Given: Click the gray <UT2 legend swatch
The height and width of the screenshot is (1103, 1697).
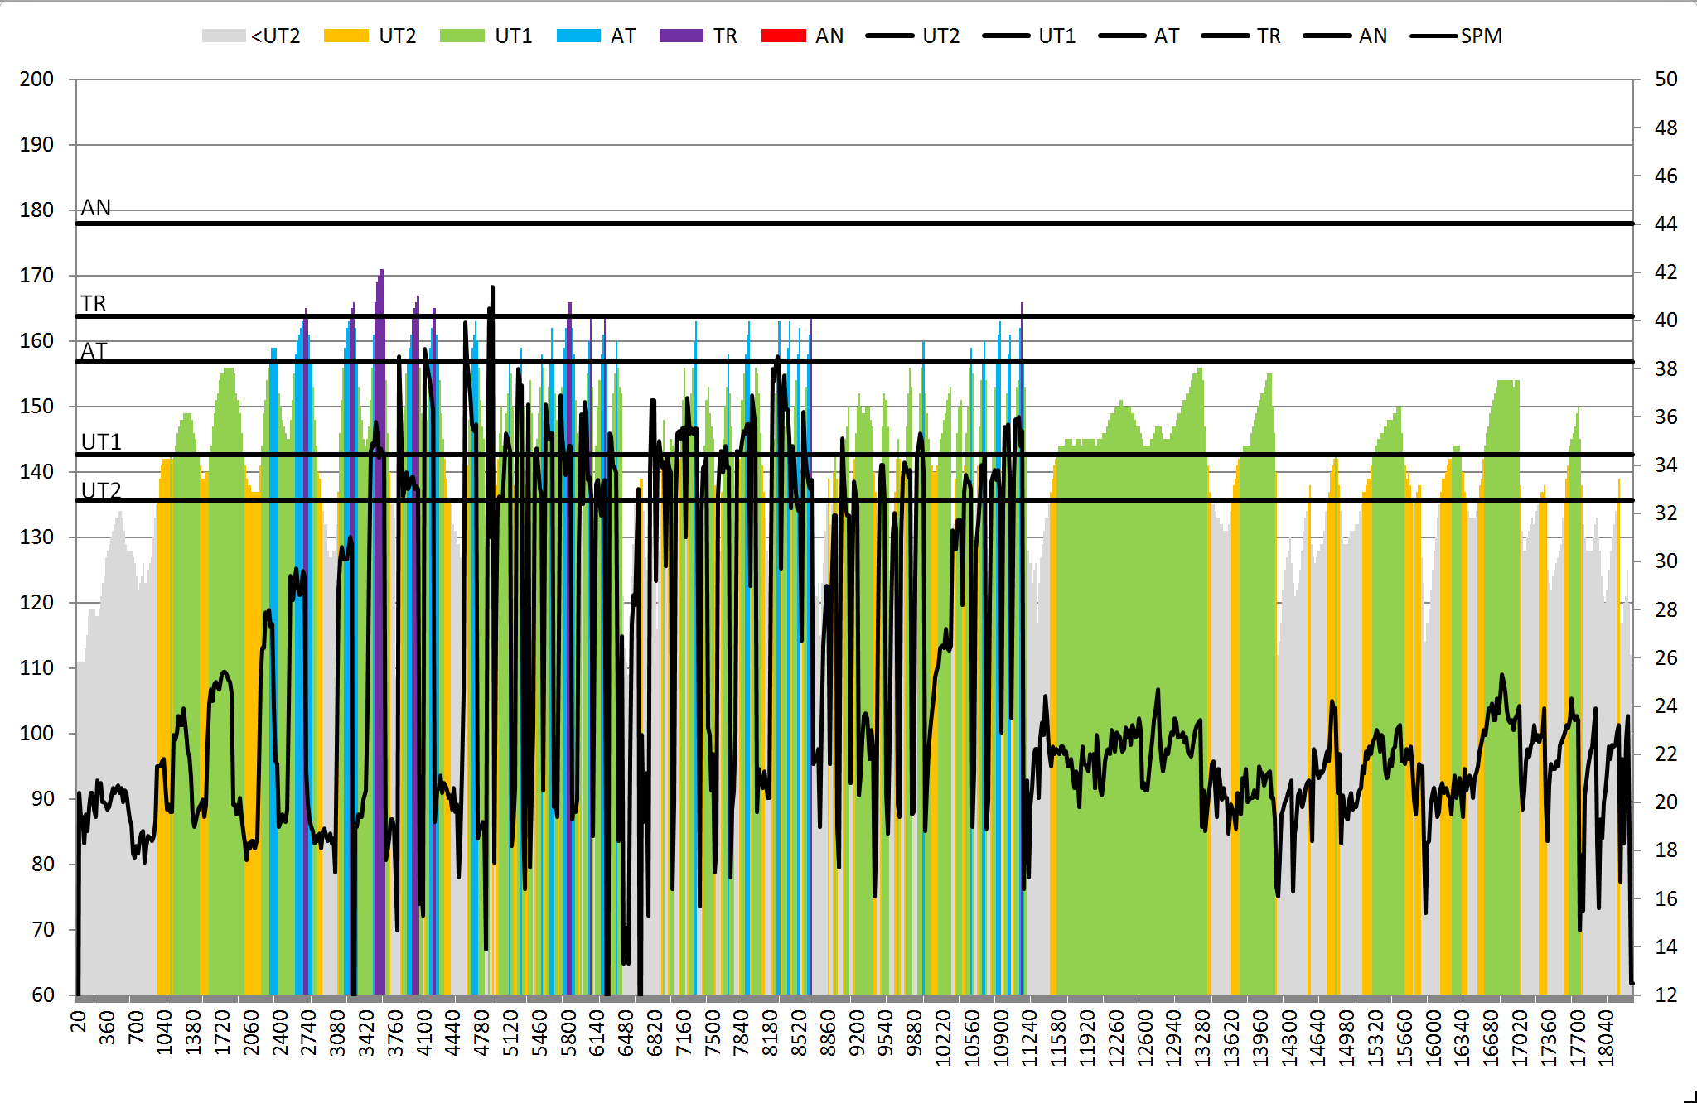Looking at the screenshot, I should click(x=223, y=36).
